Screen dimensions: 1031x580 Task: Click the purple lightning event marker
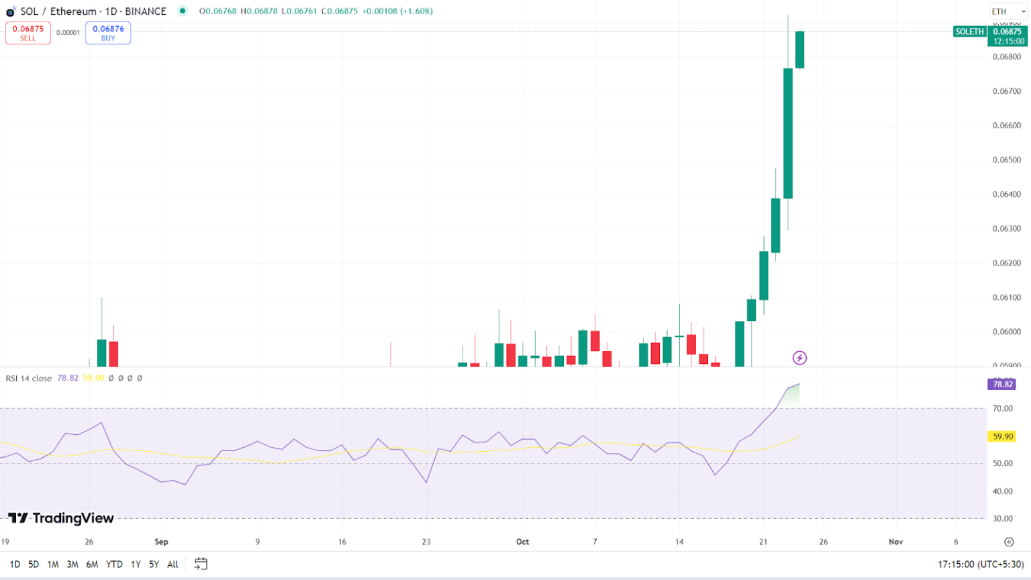[799, 358]
